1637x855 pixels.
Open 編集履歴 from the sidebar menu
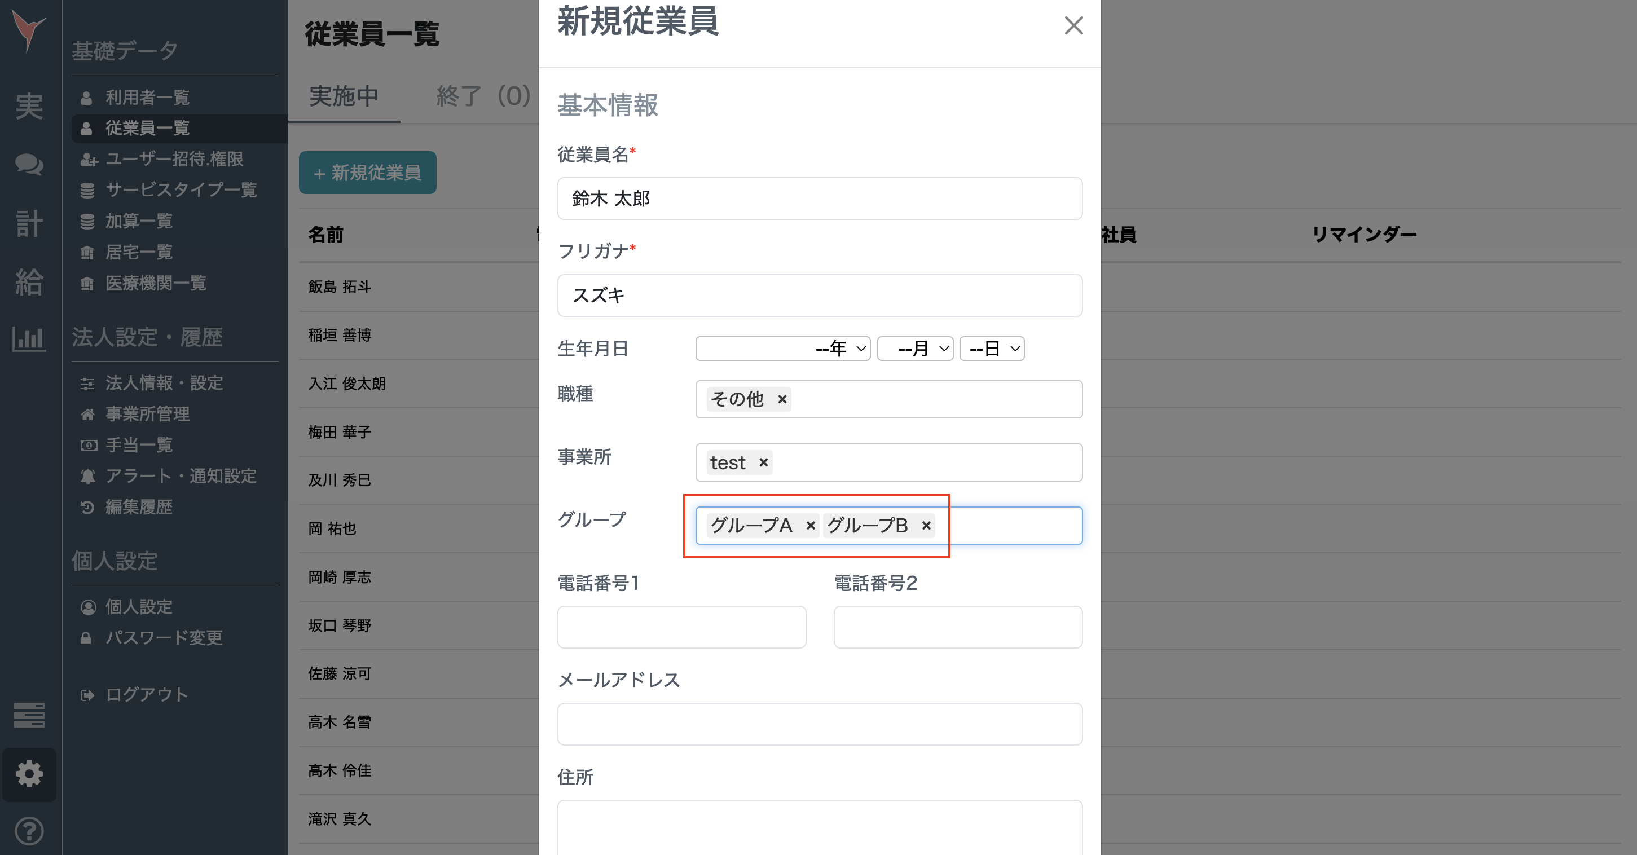pyautogui.click(x=139, y=507)
